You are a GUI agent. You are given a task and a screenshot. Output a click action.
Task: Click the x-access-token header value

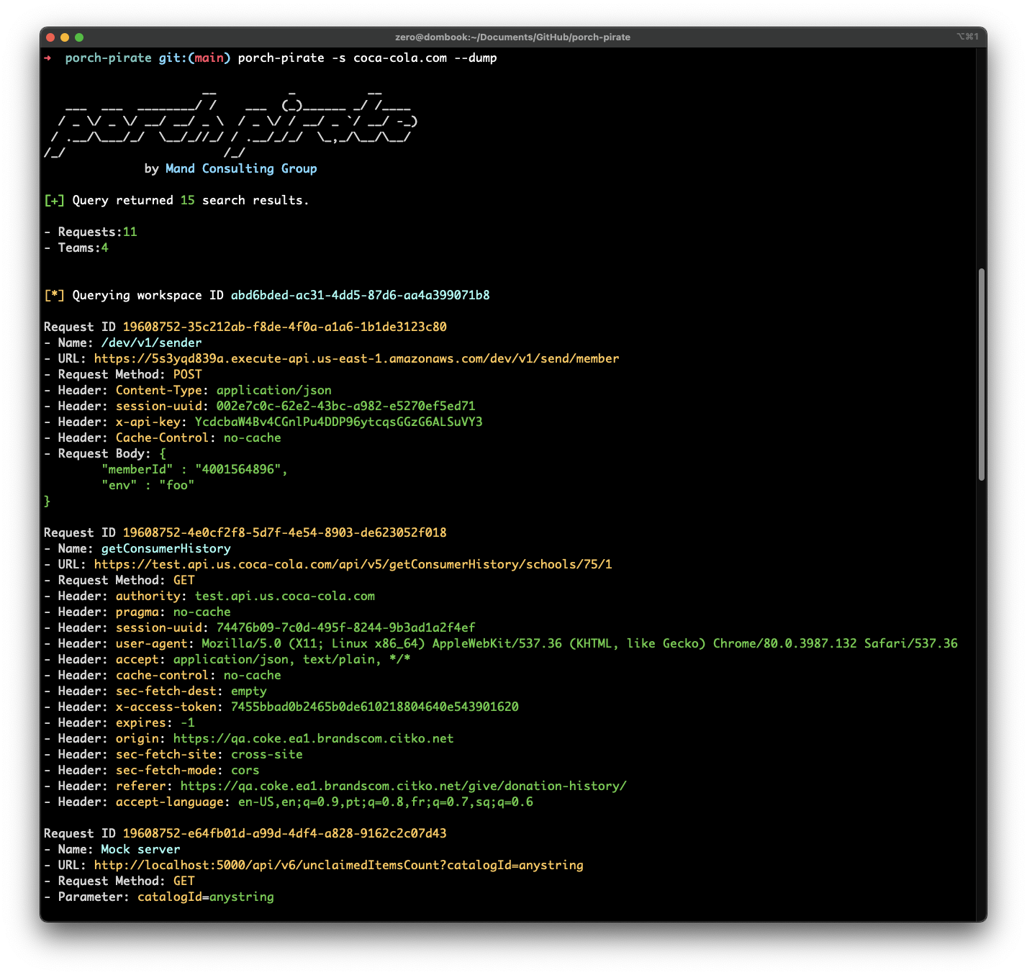click(x=374, y=707)
